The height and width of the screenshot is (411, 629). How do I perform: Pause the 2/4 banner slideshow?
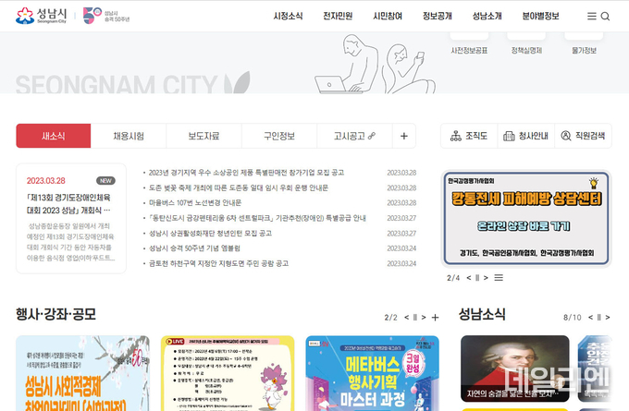click(x=477, y=278)
